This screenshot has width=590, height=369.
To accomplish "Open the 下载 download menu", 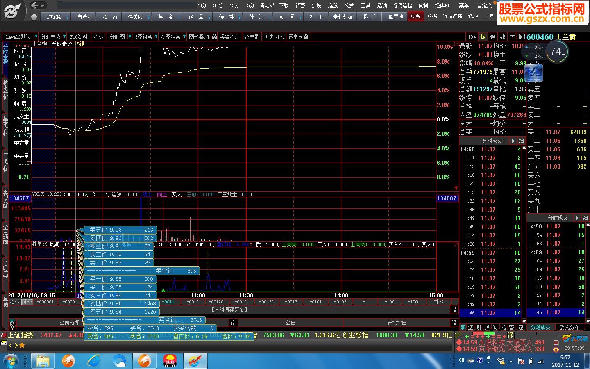I will [x=284, y=5].
